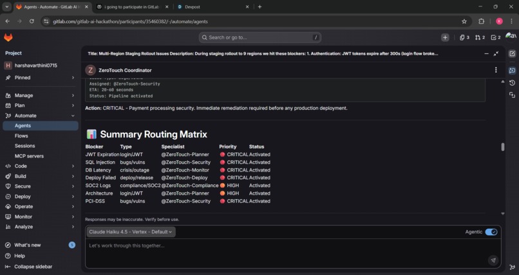Click the JWT Expiration blocker cell
This screenshot has height=275, width=519.
[102, 154]
